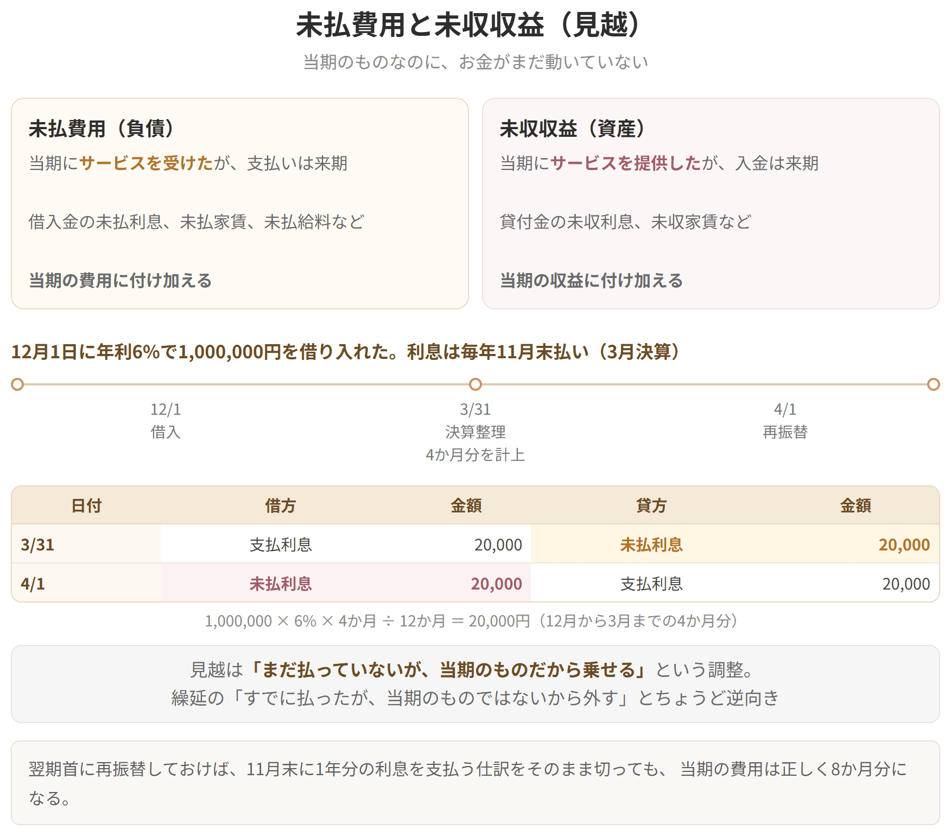Select the 決算整理 timeline label
951x836 pixels.
click(475, 432)
